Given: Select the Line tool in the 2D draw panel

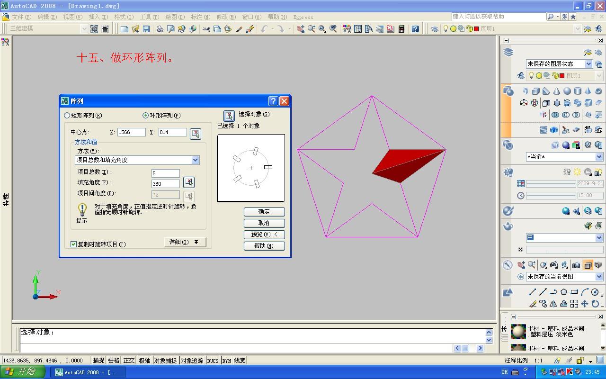Looking at the screenshot, I should [x=533, y=292].
